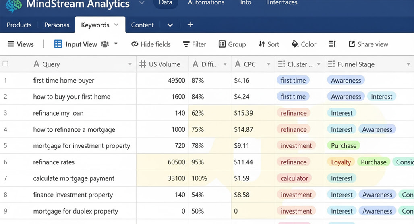Click the collaborators people icon
Screen dimensions: 414x224
point(105,44)
